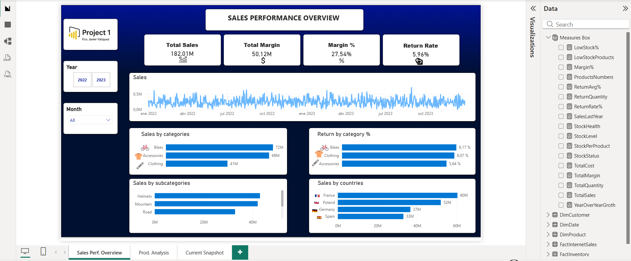The width and height of the screenshot is (631, 261).
Task: Click the Germany flag icon
Action: tap(315, 210)
